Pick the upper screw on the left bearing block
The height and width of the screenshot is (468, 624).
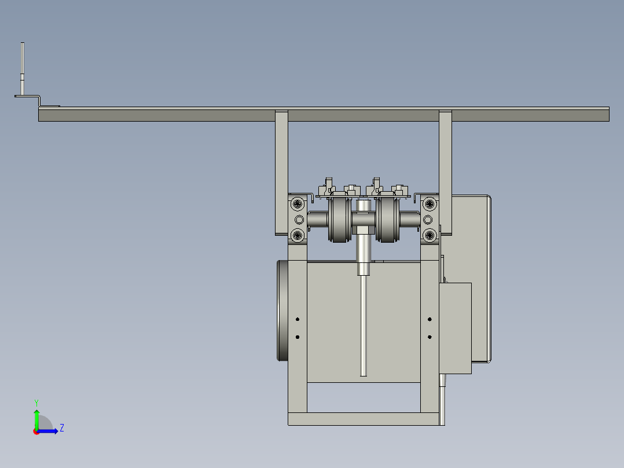click(x=298, y=204)
